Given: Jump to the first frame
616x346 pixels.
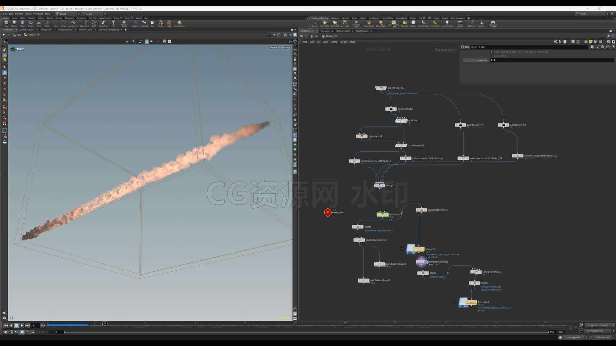Looking at the screenshot, I should pos(5,325).
